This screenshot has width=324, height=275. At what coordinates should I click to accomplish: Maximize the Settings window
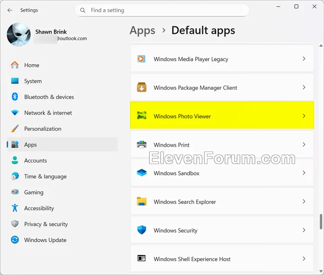[296, 6]
